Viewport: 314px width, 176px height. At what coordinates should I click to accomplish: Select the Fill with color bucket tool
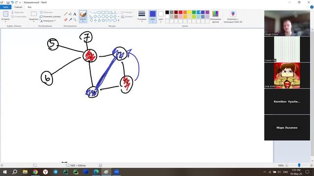[70, 14]
